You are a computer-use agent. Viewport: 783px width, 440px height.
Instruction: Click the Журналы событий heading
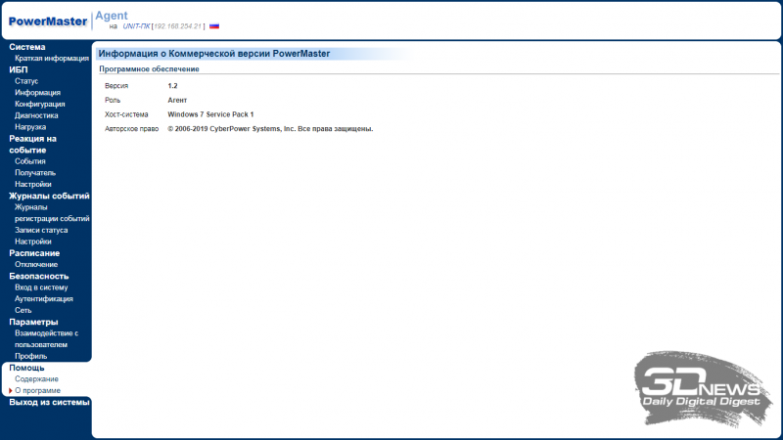coord(49,197)
